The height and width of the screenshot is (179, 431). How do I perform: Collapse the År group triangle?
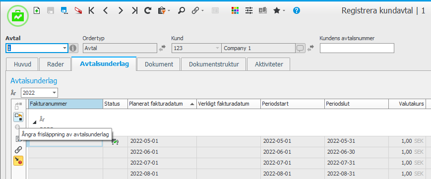click(x=34, y=122)
